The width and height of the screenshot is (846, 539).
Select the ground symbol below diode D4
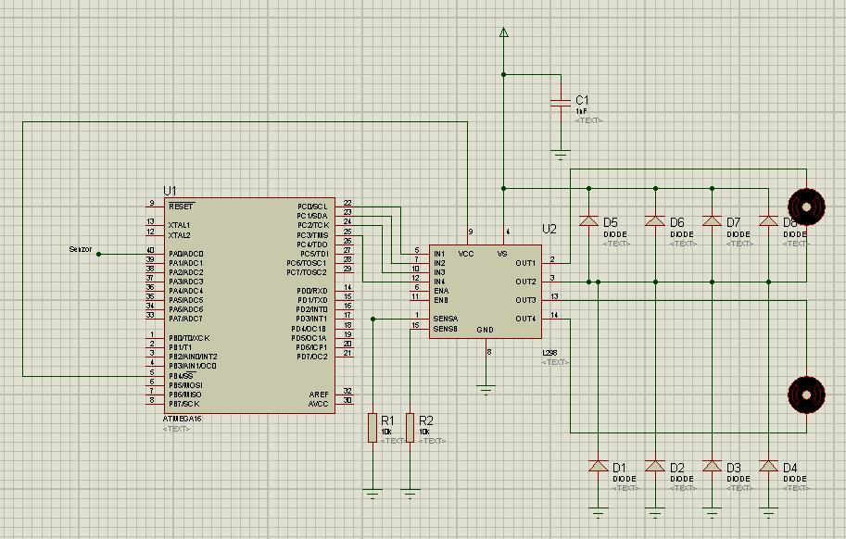coord(768,512)
